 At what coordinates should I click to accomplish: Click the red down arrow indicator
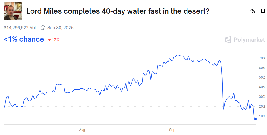pos(50,40)
